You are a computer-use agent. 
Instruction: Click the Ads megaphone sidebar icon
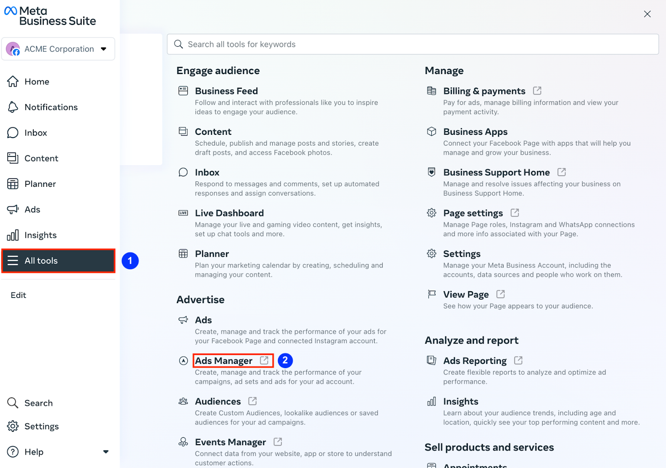pos(13,209)
